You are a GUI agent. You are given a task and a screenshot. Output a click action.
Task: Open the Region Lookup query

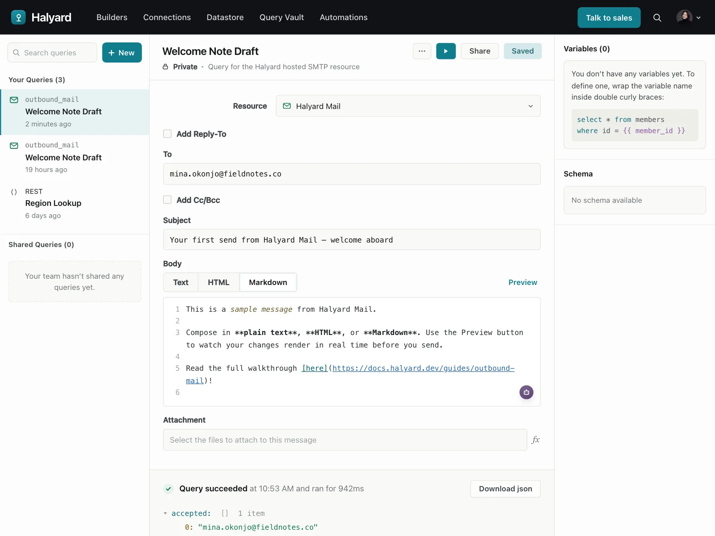75,204
